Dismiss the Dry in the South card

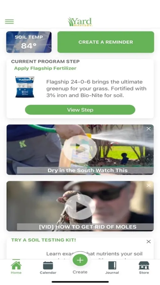pos(149,129)
